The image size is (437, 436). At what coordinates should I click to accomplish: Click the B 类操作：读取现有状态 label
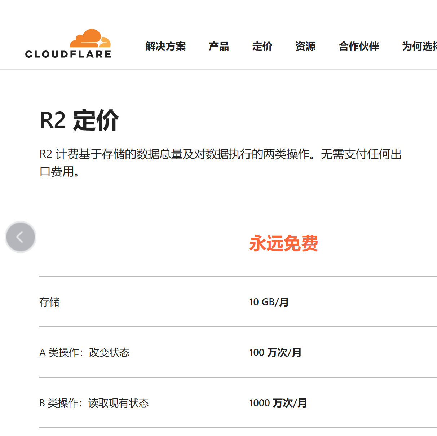click(94, 403)
